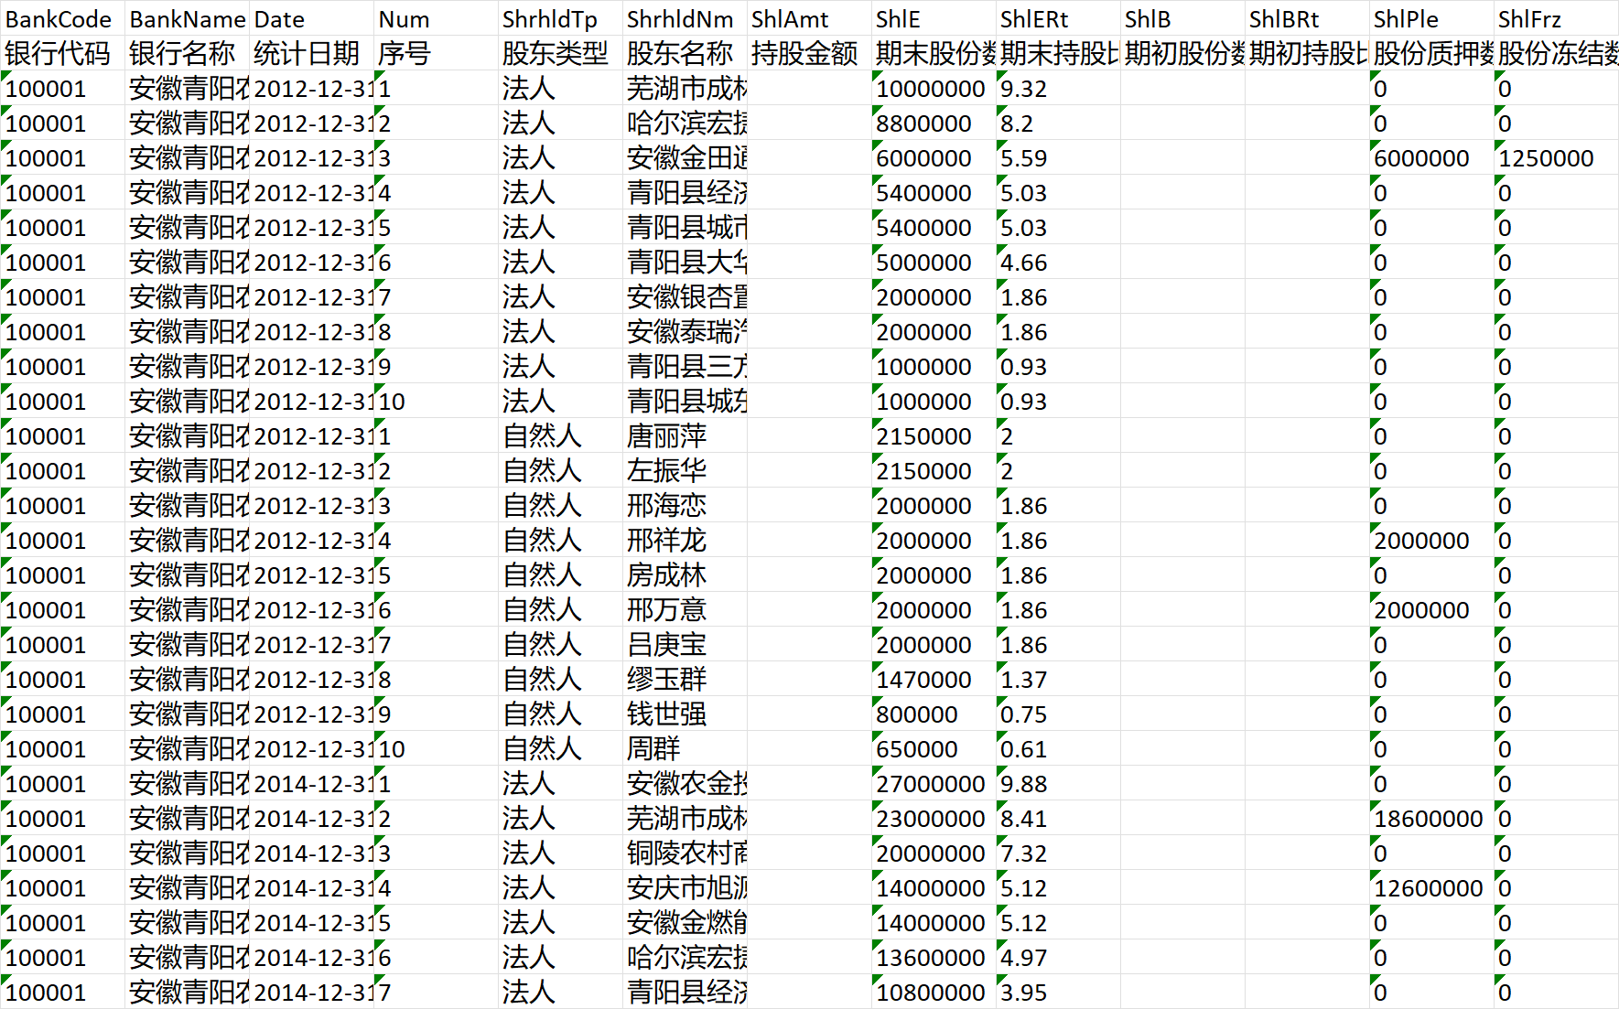
Task: Click the cell showing 8.2
Action: (x=1058, y=123)
